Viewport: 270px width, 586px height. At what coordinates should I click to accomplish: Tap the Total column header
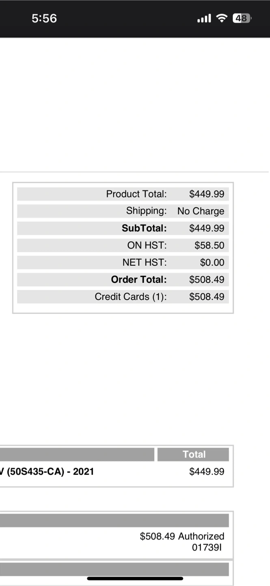pos(194,455)
